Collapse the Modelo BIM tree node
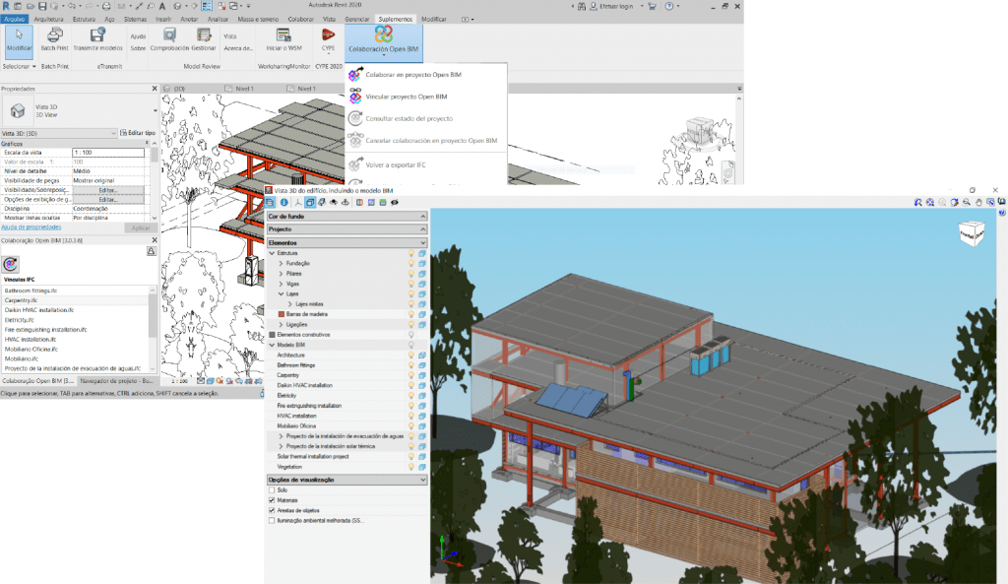 272,345
